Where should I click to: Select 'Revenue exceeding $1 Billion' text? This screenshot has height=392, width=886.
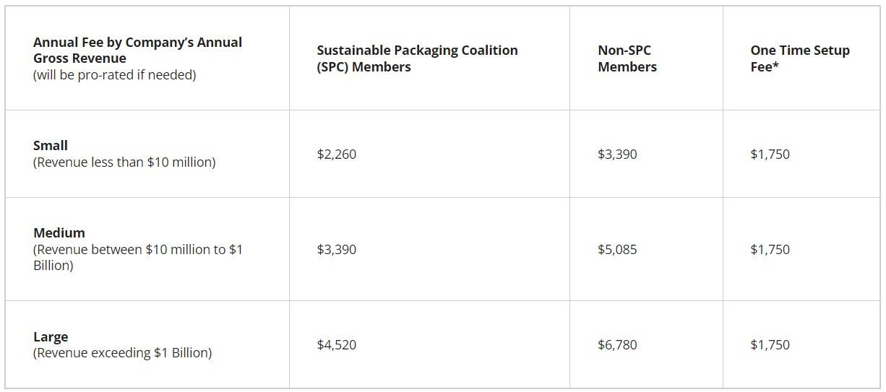[x=122, y=353]
